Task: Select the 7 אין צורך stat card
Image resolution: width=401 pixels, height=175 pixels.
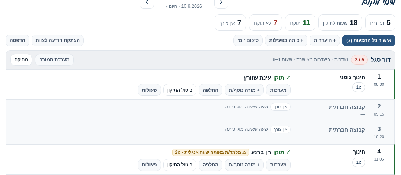Action: click(x=230, y=23)
